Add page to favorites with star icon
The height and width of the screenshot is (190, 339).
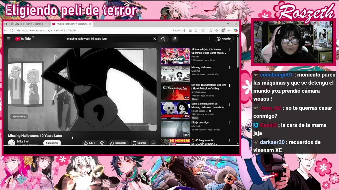196,31
